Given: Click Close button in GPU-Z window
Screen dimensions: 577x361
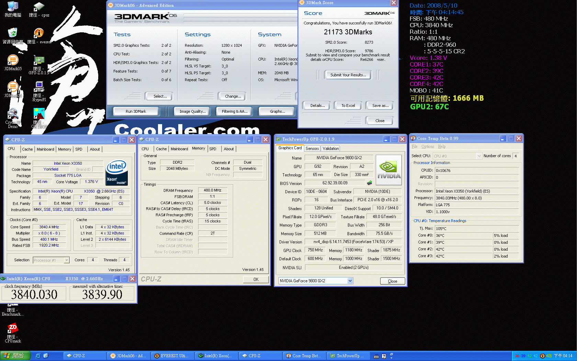Looking at the screenshot, I should click(x=393, y=281).
